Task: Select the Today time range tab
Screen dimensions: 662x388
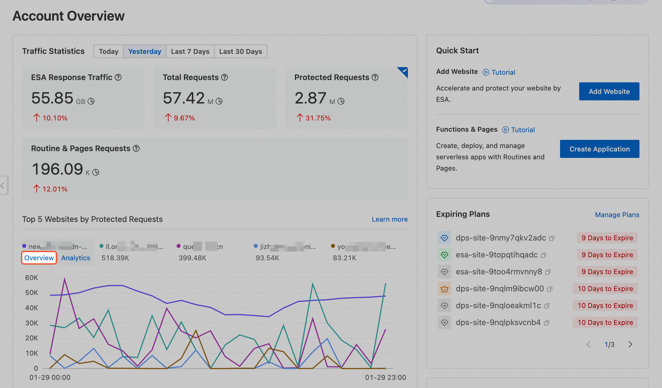Action: [x=108, y=51]
